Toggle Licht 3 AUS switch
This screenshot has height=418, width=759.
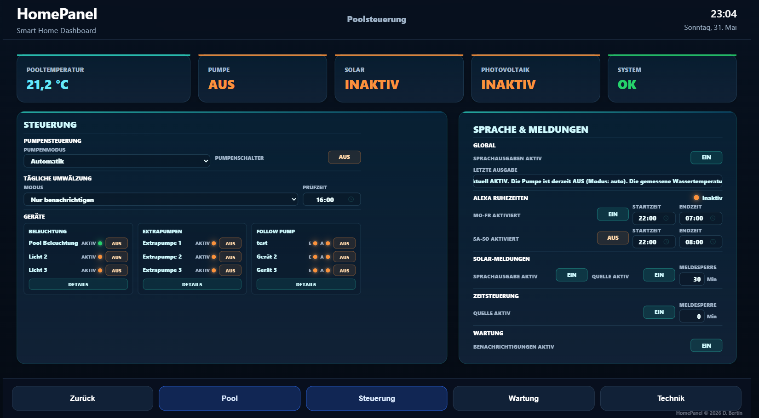(x=116, y=271)
